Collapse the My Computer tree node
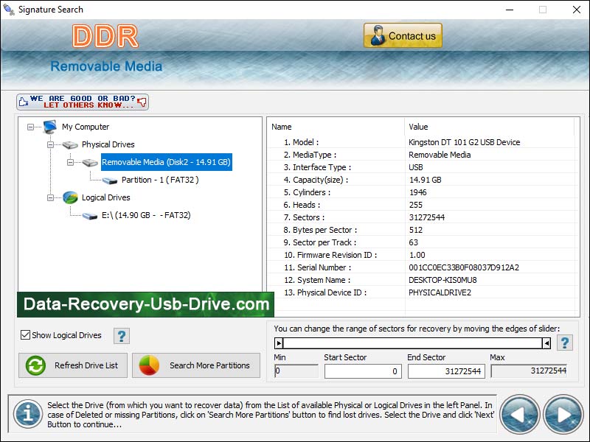This screenshot has width=590, height=442. click(x=30, y=127)
